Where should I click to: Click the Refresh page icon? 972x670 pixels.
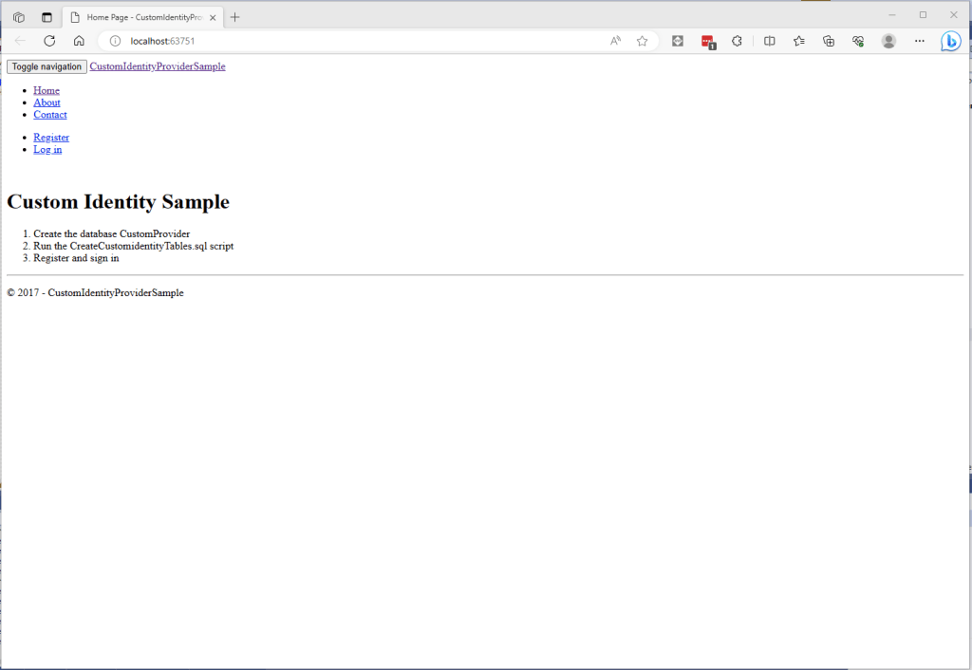click(x=49, y=41)
